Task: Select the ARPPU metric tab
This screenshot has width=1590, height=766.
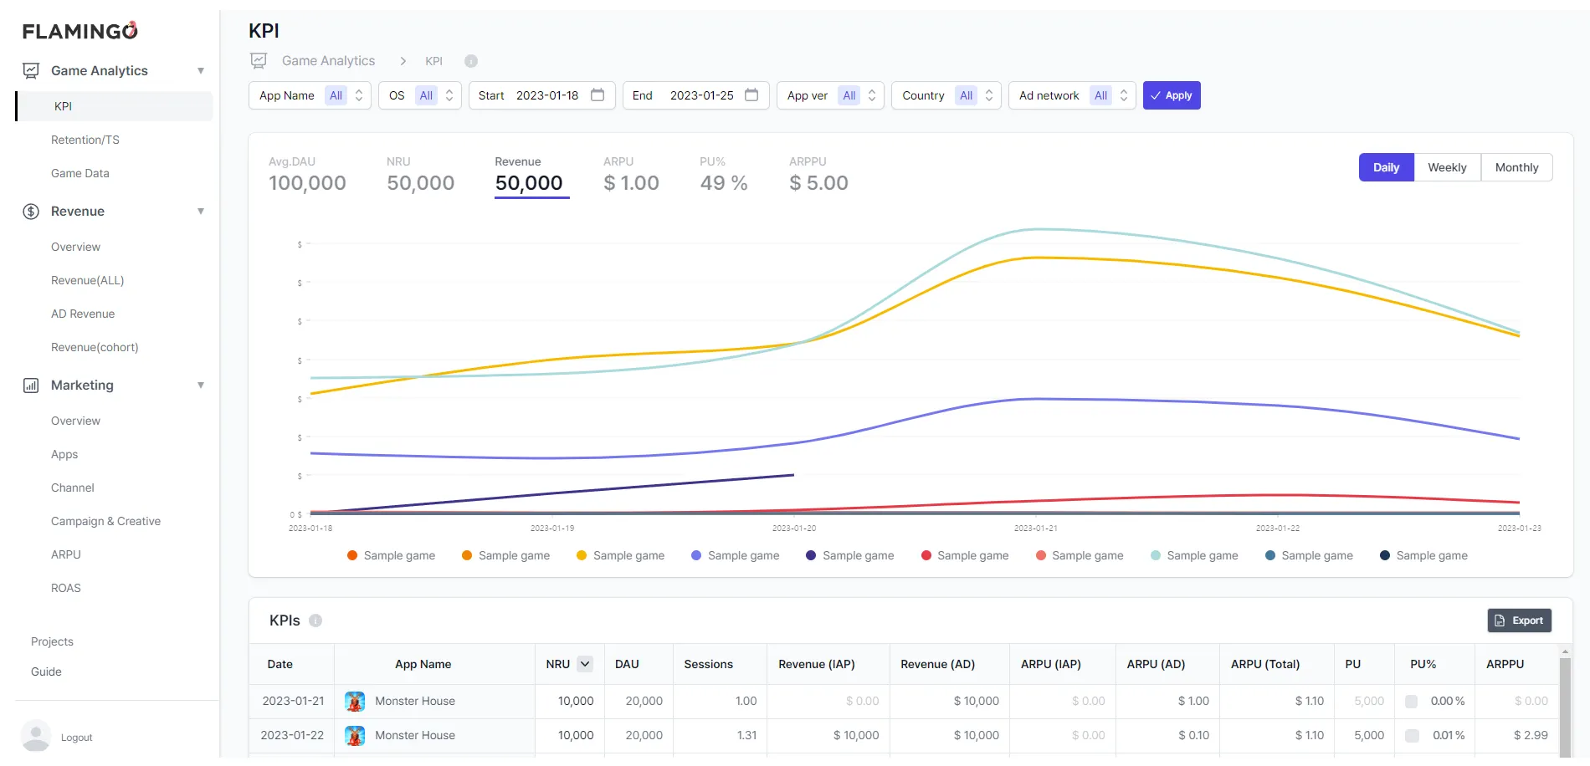Action: (818, 174)
